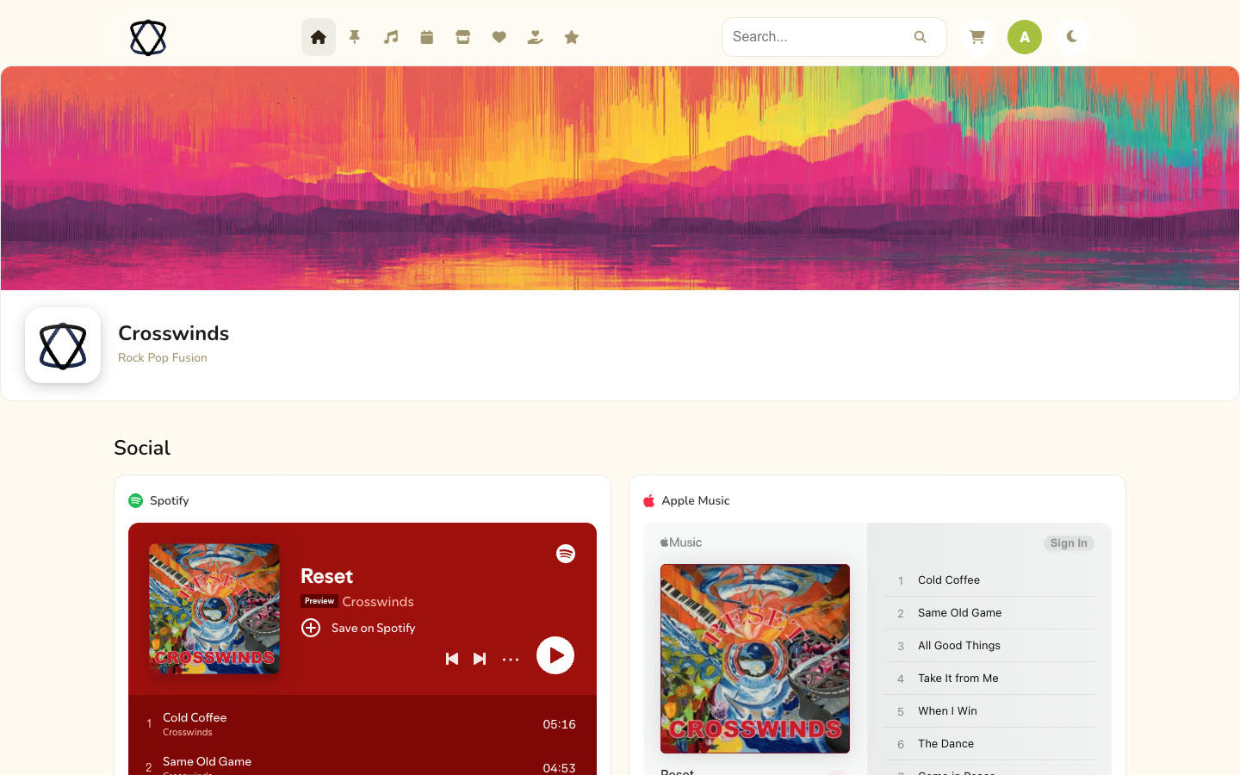Image resolution: width=1240 pixels, height=775 pixels.
Task: Play When I Win in Apple Music
Action: [x=989, y=711]
